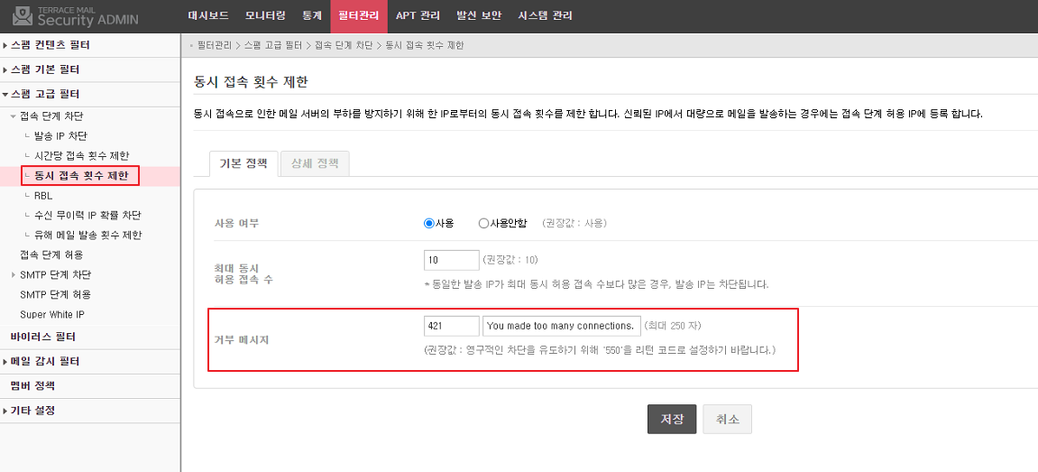
Task: Click the 취소 button
Action: (x=727, y=420)
